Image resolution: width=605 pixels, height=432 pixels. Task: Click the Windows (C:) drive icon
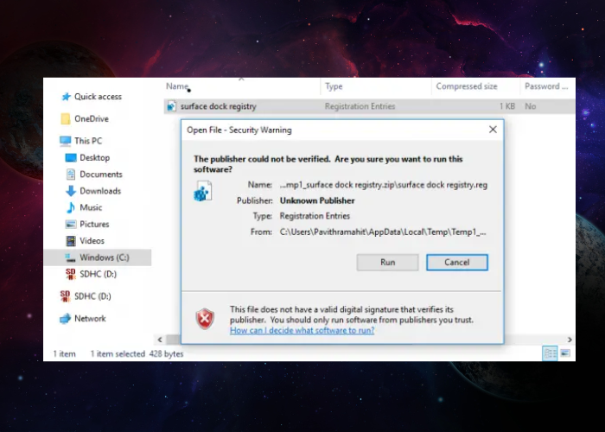pyautogui.click(x=70, y=257)
